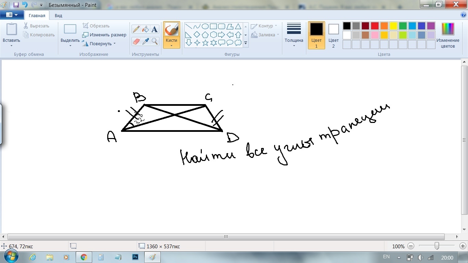
Task: Select the Magnifier tool
Action: click(155, 41)
